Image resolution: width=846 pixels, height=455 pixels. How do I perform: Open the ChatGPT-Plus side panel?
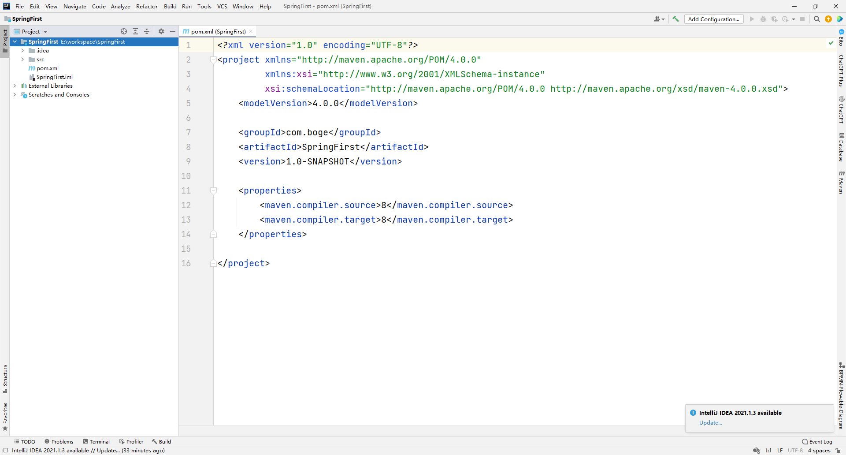841,71
